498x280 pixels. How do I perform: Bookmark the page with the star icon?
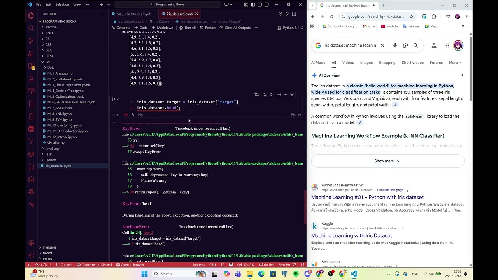[411, 17]
